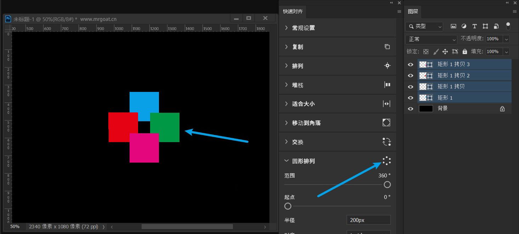This screenshot has width=519, height=234.
Task: Click the circular arrange (圆形排列) icon
Action: 387,161
